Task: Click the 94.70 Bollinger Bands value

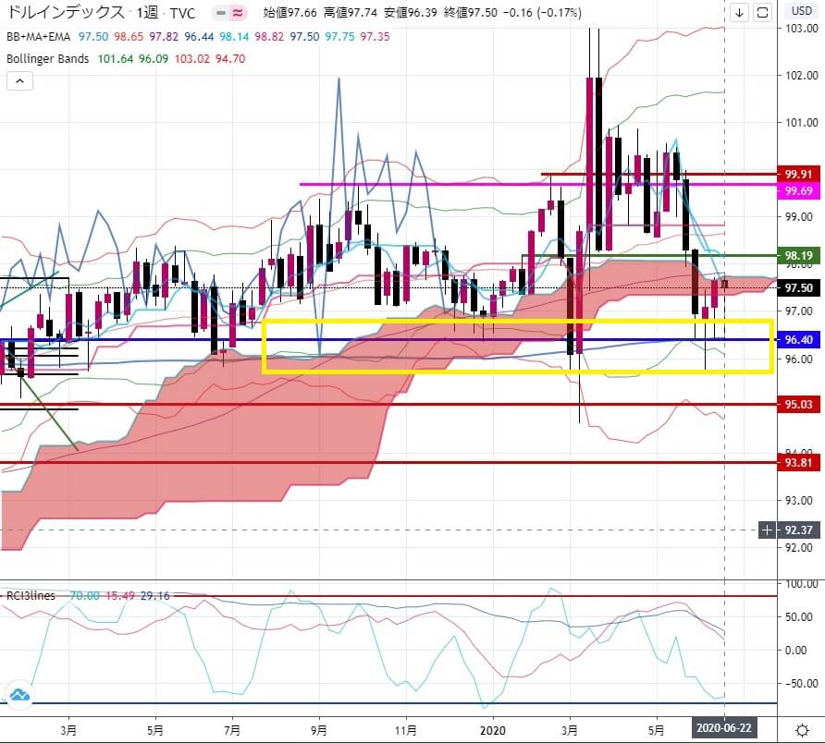Action: (x=230, y=58)
